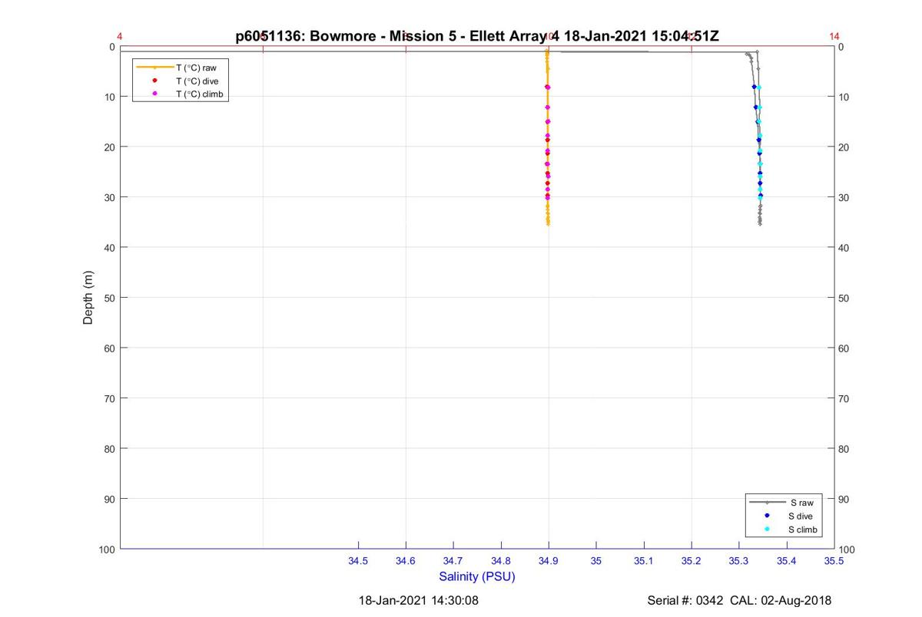The height and width of the screenshot is (617, 922).
Task: Click the 70 tick on left depth axis
Action: coord(109,398)
